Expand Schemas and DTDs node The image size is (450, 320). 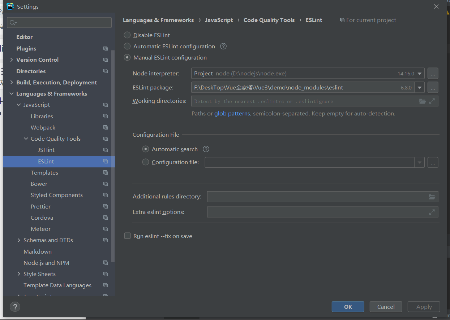(x=19, y=240)
